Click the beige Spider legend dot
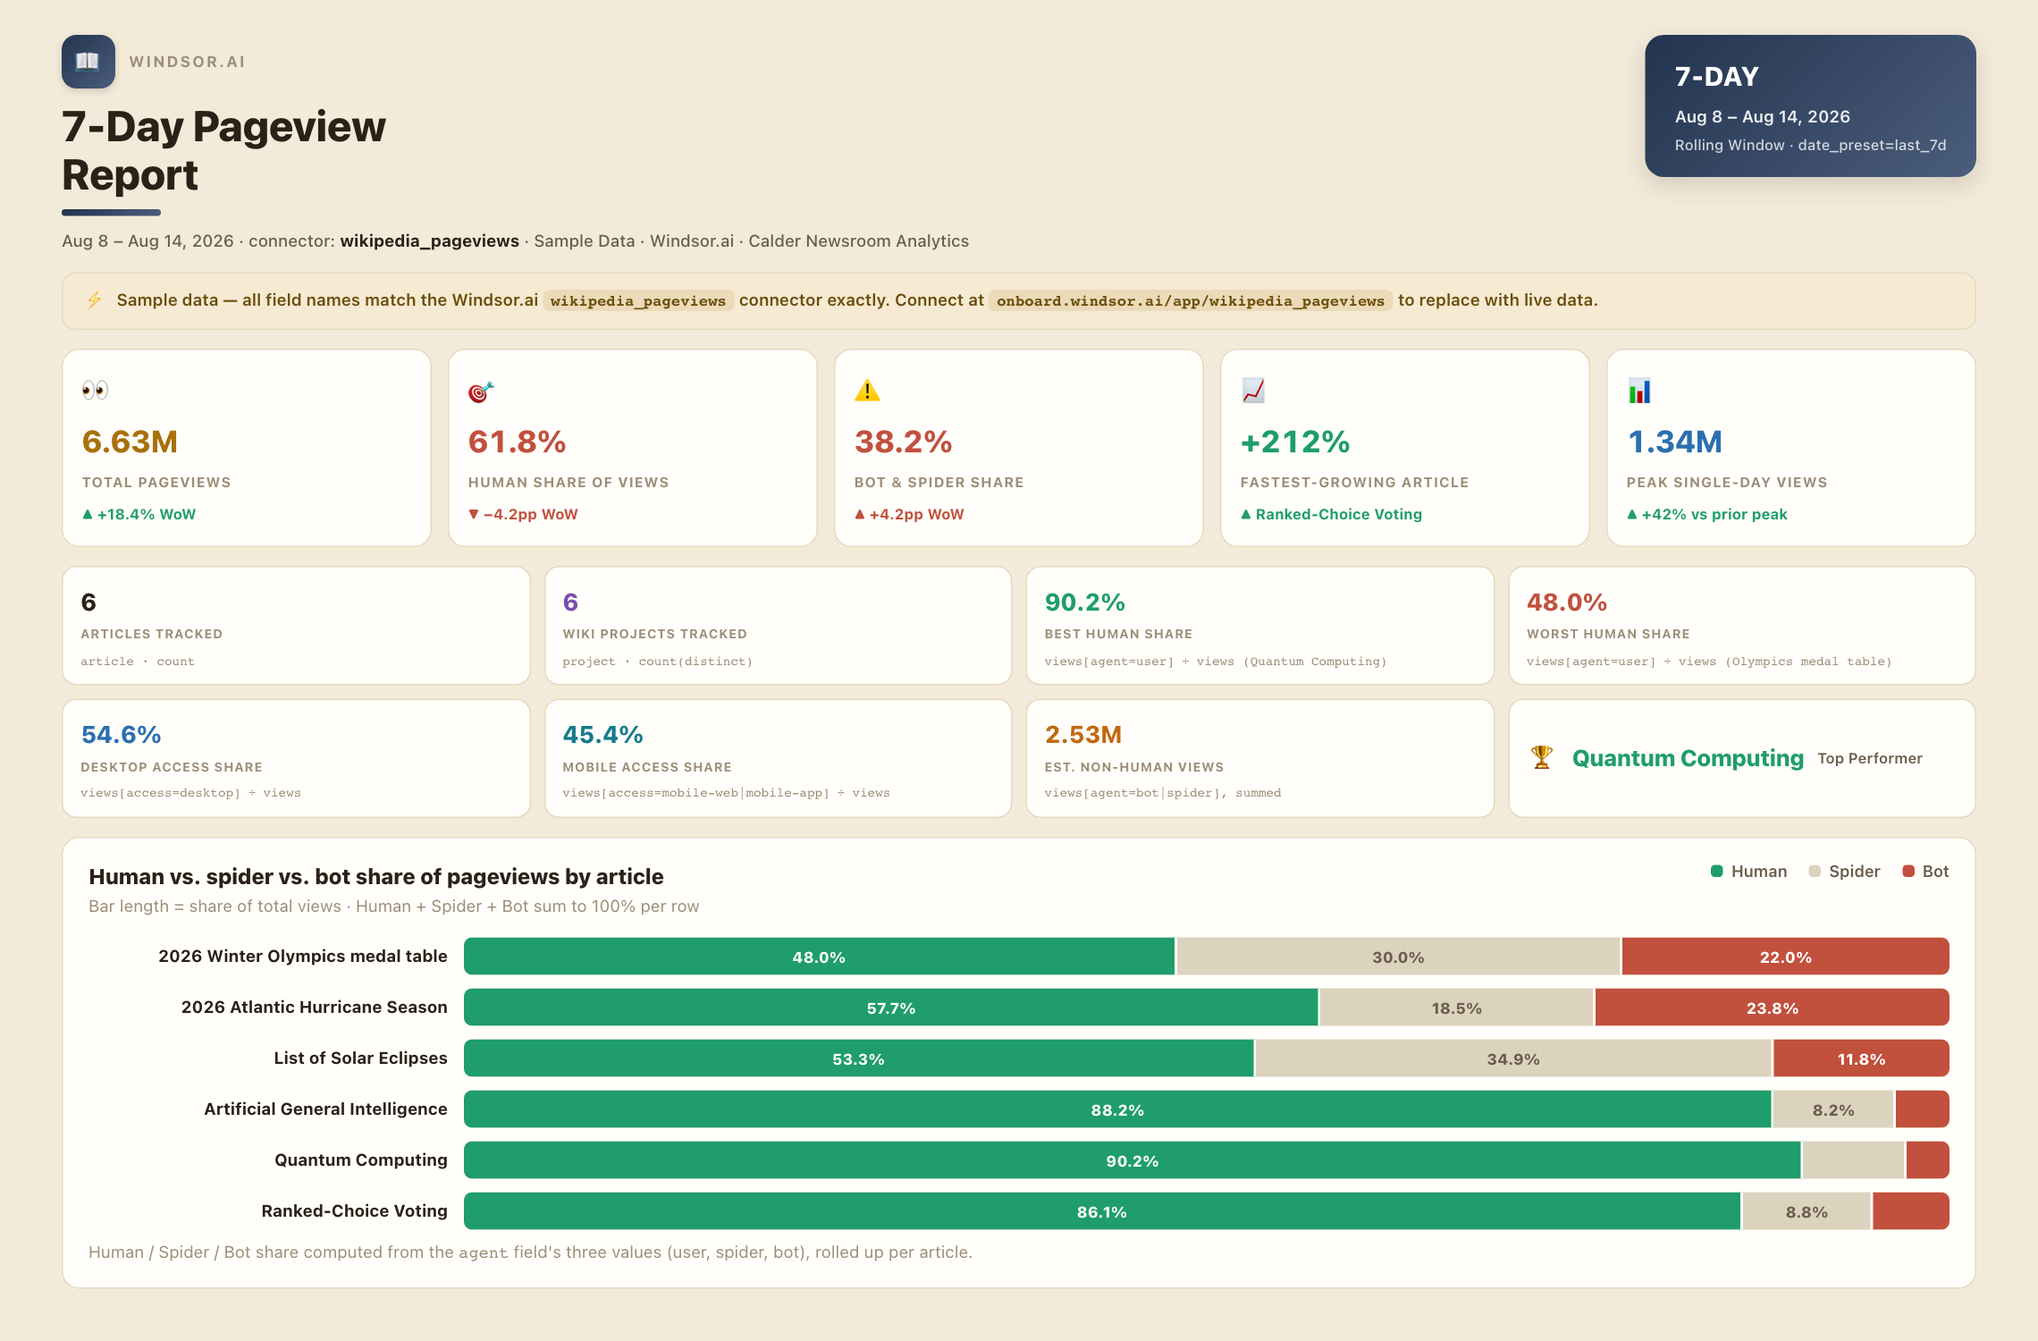 click(x=1814, y=872)
